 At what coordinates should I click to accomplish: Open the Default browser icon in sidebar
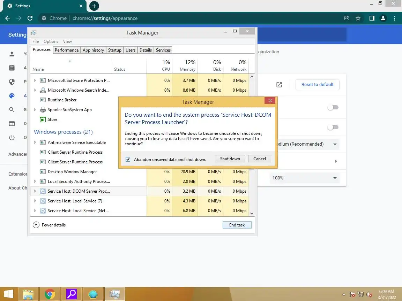(x=12, y=124)
